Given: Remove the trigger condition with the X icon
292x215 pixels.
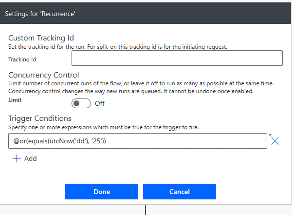Looking at the screenshot, I should pyautogui.click(x=275, y=141).
